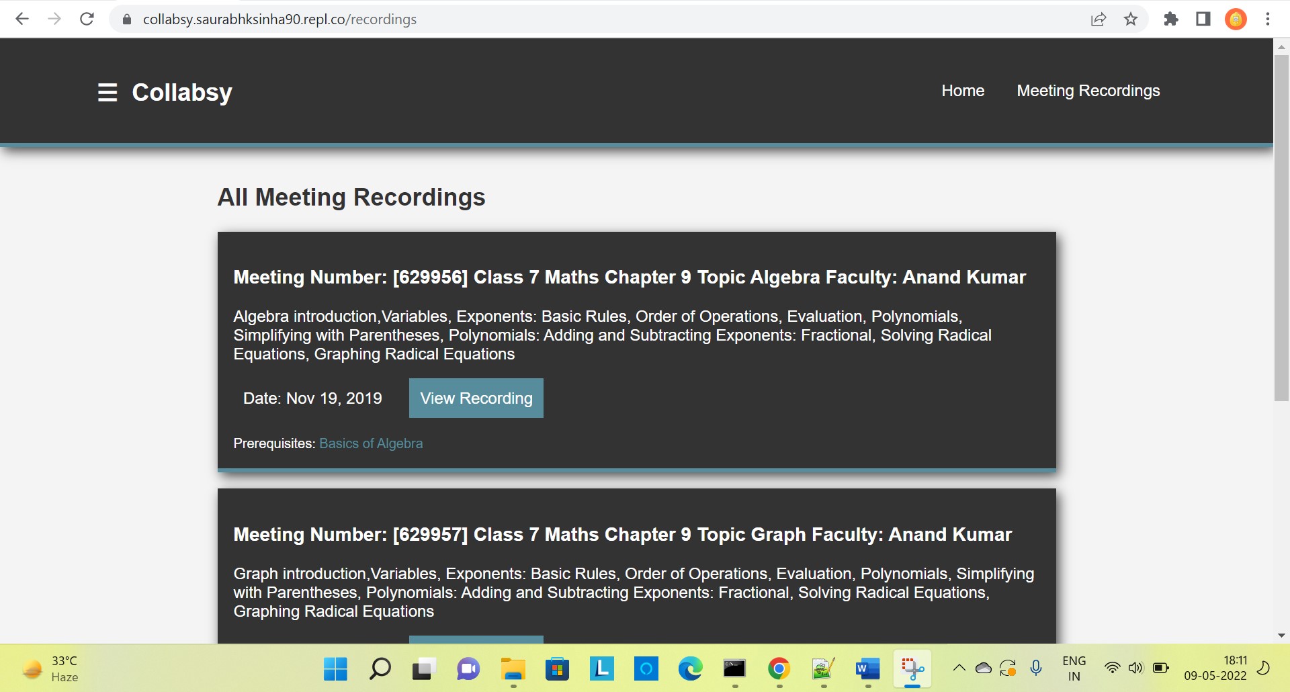Viewport: 1290px width, 692px height.
Task: Launch Microsoft Edge from the taskbar
Action: pyautogui.click(x=690, y=669)
